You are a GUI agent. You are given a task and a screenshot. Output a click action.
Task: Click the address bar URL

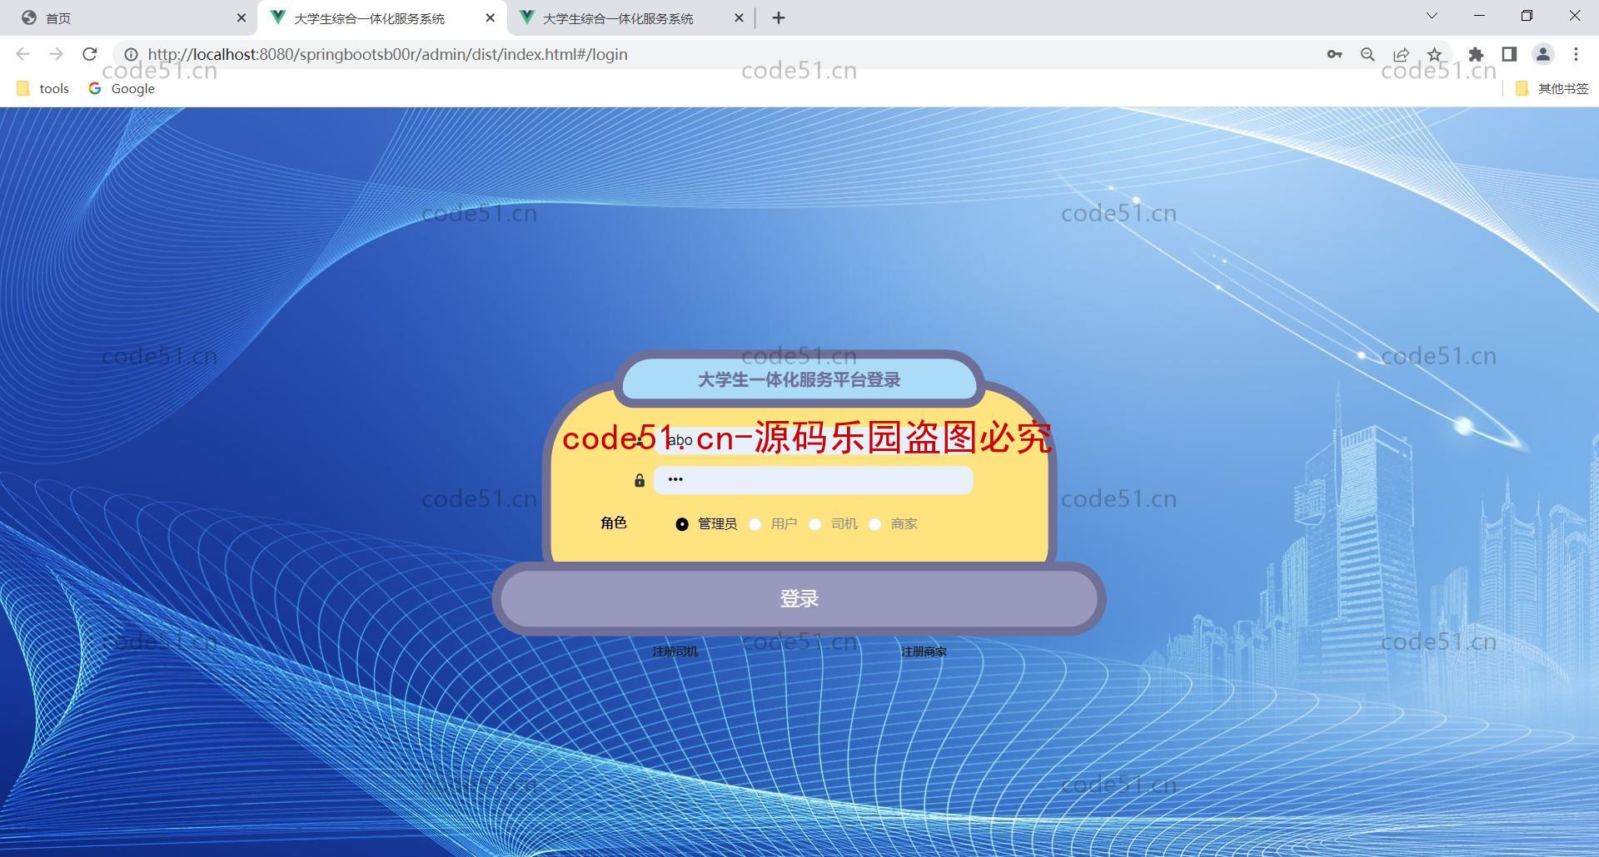click(387, 54)
